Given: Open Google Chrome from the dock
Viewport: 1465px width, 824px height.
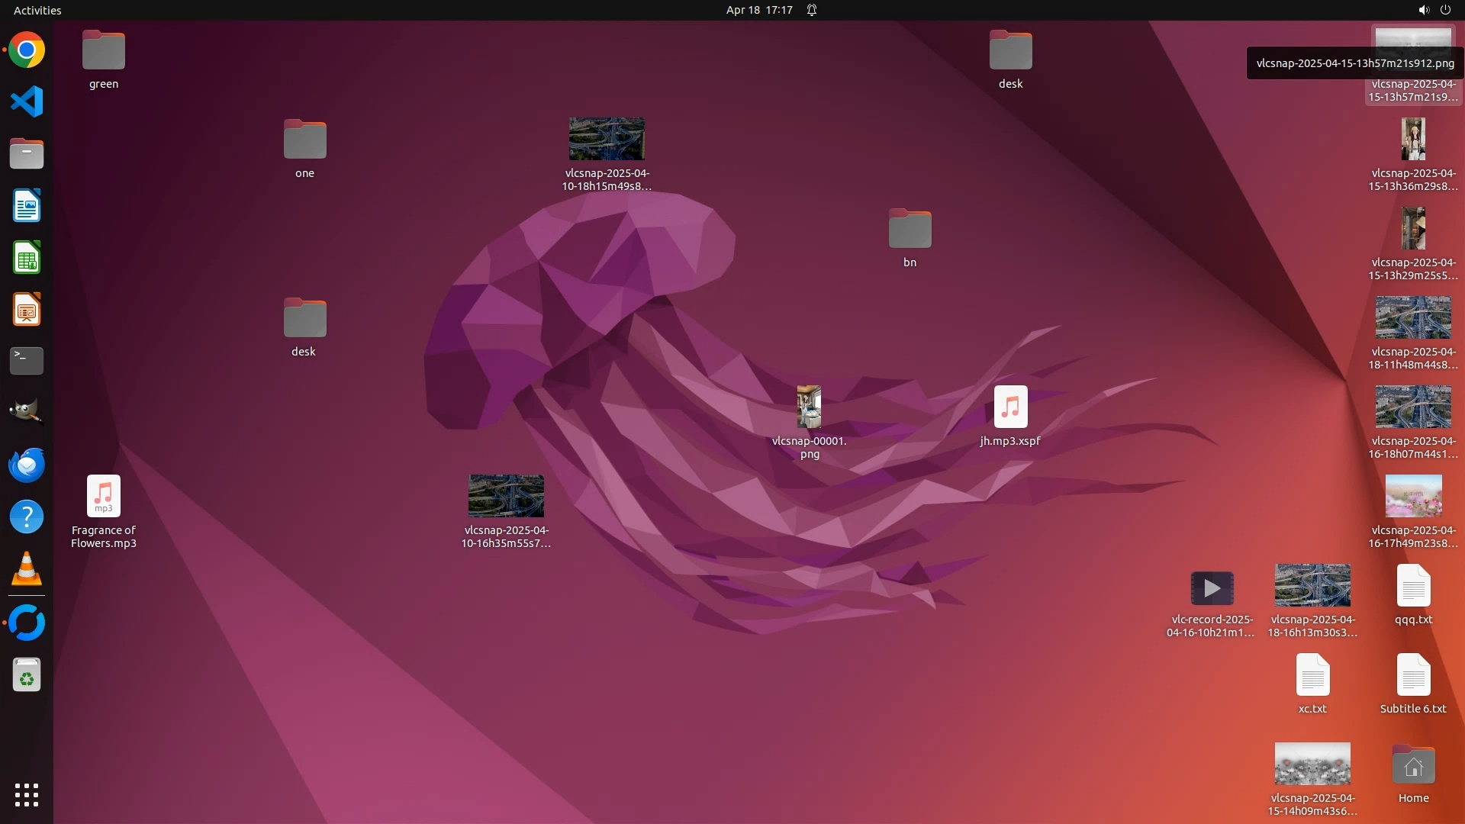Looking at the screenshot, I should pyautogui.click(x=27, y=50).
